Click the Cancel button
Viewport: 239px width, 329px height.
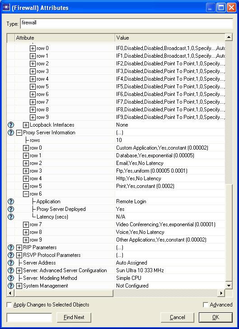click(x=178, y=317)
